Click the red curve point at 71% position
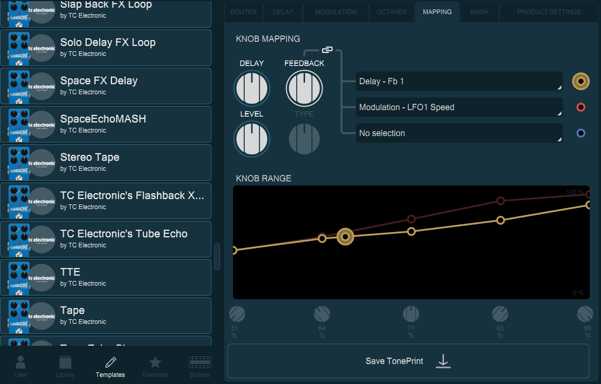 (x=411, y=219)
